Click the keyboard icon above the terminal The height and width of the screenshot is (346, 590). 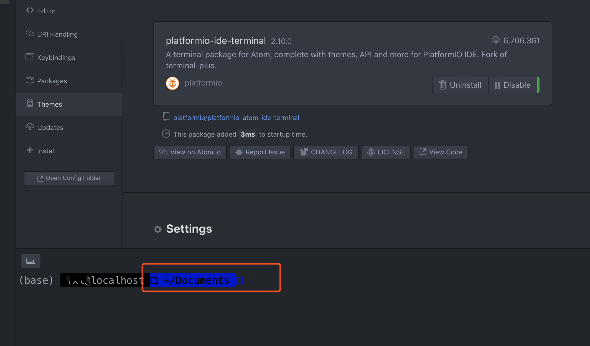[30, 261]
